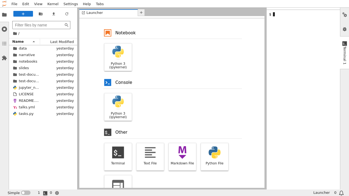The image size is (349, 196).
Task: Open the Edit menu
Action: coord(26,4)
